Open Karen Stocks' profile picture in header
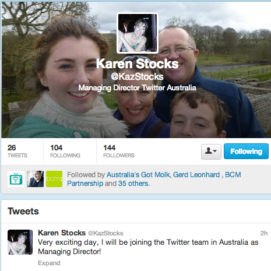Image resolution: width=271 pixels, height=271 pixels. tap(138, 33)
